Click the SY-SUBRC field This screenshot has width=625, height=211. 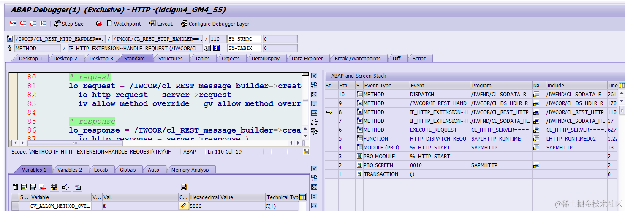[x=245, y=39]
